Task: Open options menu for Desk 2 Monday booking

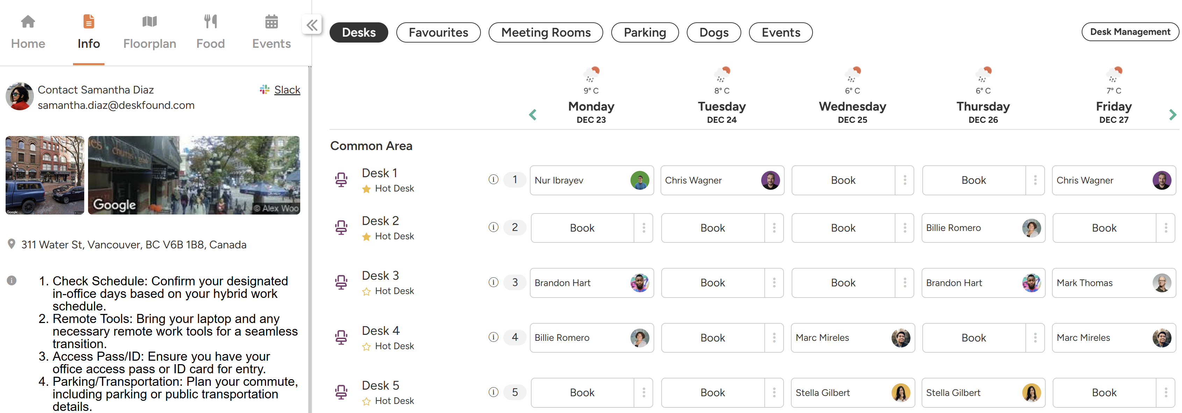Action: coord(644,227)
